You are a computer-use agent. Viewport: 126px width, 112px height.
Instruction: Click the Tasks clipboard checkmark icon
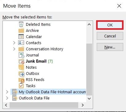click(x=21, y=86)
